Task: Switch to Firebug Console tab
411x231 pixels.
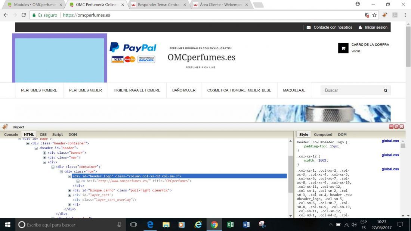Action: (x=11, y=134)
